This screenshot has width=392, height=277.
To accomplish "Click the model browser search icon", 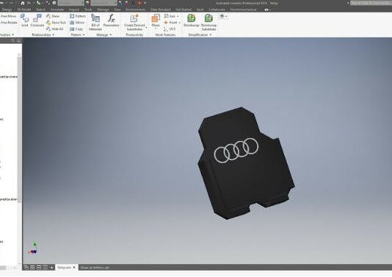I will coord(12,40).
